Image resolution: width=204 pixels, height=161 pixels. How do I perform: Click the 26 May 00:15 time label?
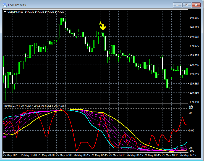tap(82, 155)
